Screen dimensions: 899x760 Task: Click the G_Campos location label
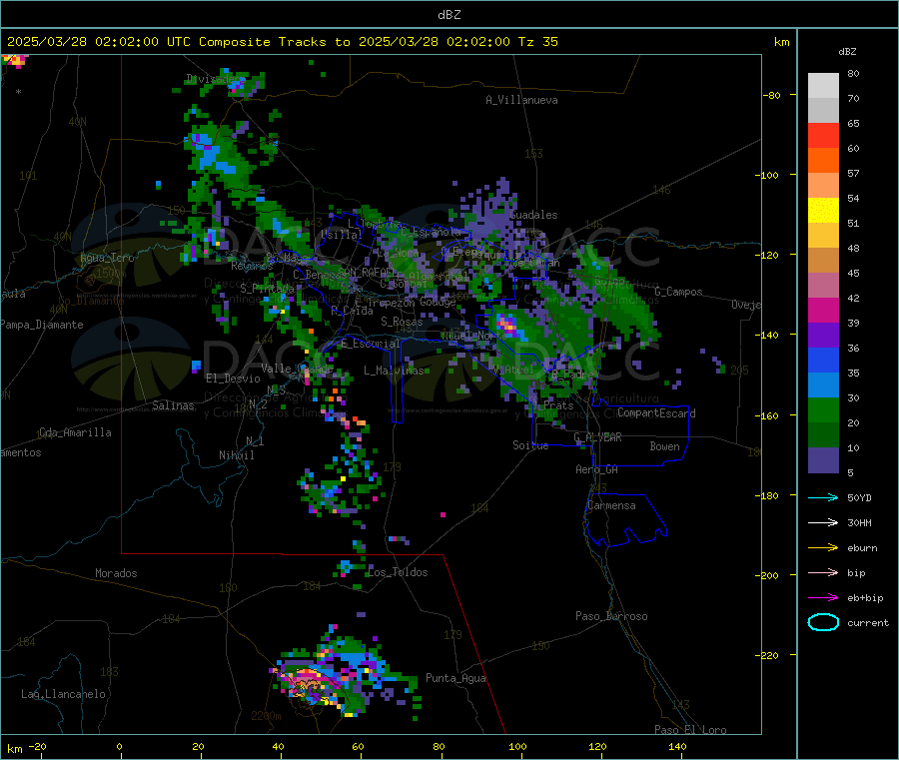point(679,292)
